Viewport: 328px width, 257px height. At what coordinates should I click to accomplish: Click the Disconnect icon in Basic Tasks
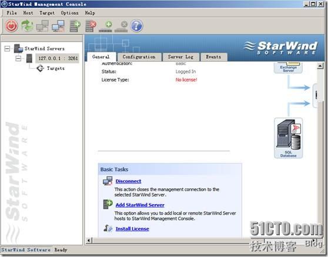108,181
